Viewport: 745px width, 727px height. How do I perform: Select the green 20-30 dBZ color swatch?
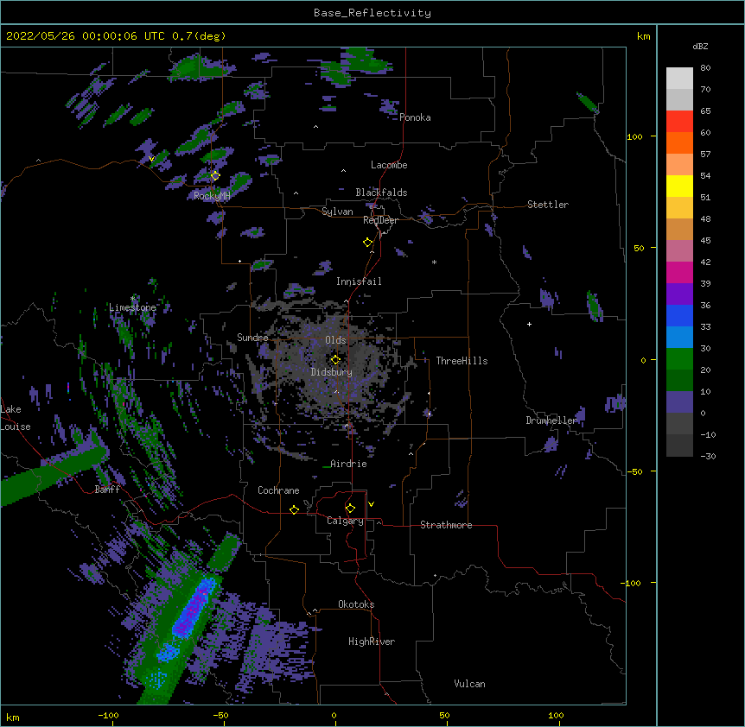(x=679, y=359)
